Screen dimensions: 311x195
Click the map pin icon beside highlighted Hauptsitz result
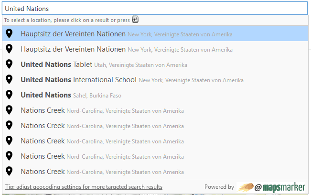[9, 33]
